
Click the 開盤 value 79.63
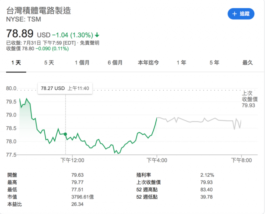(x=78, y=175)
